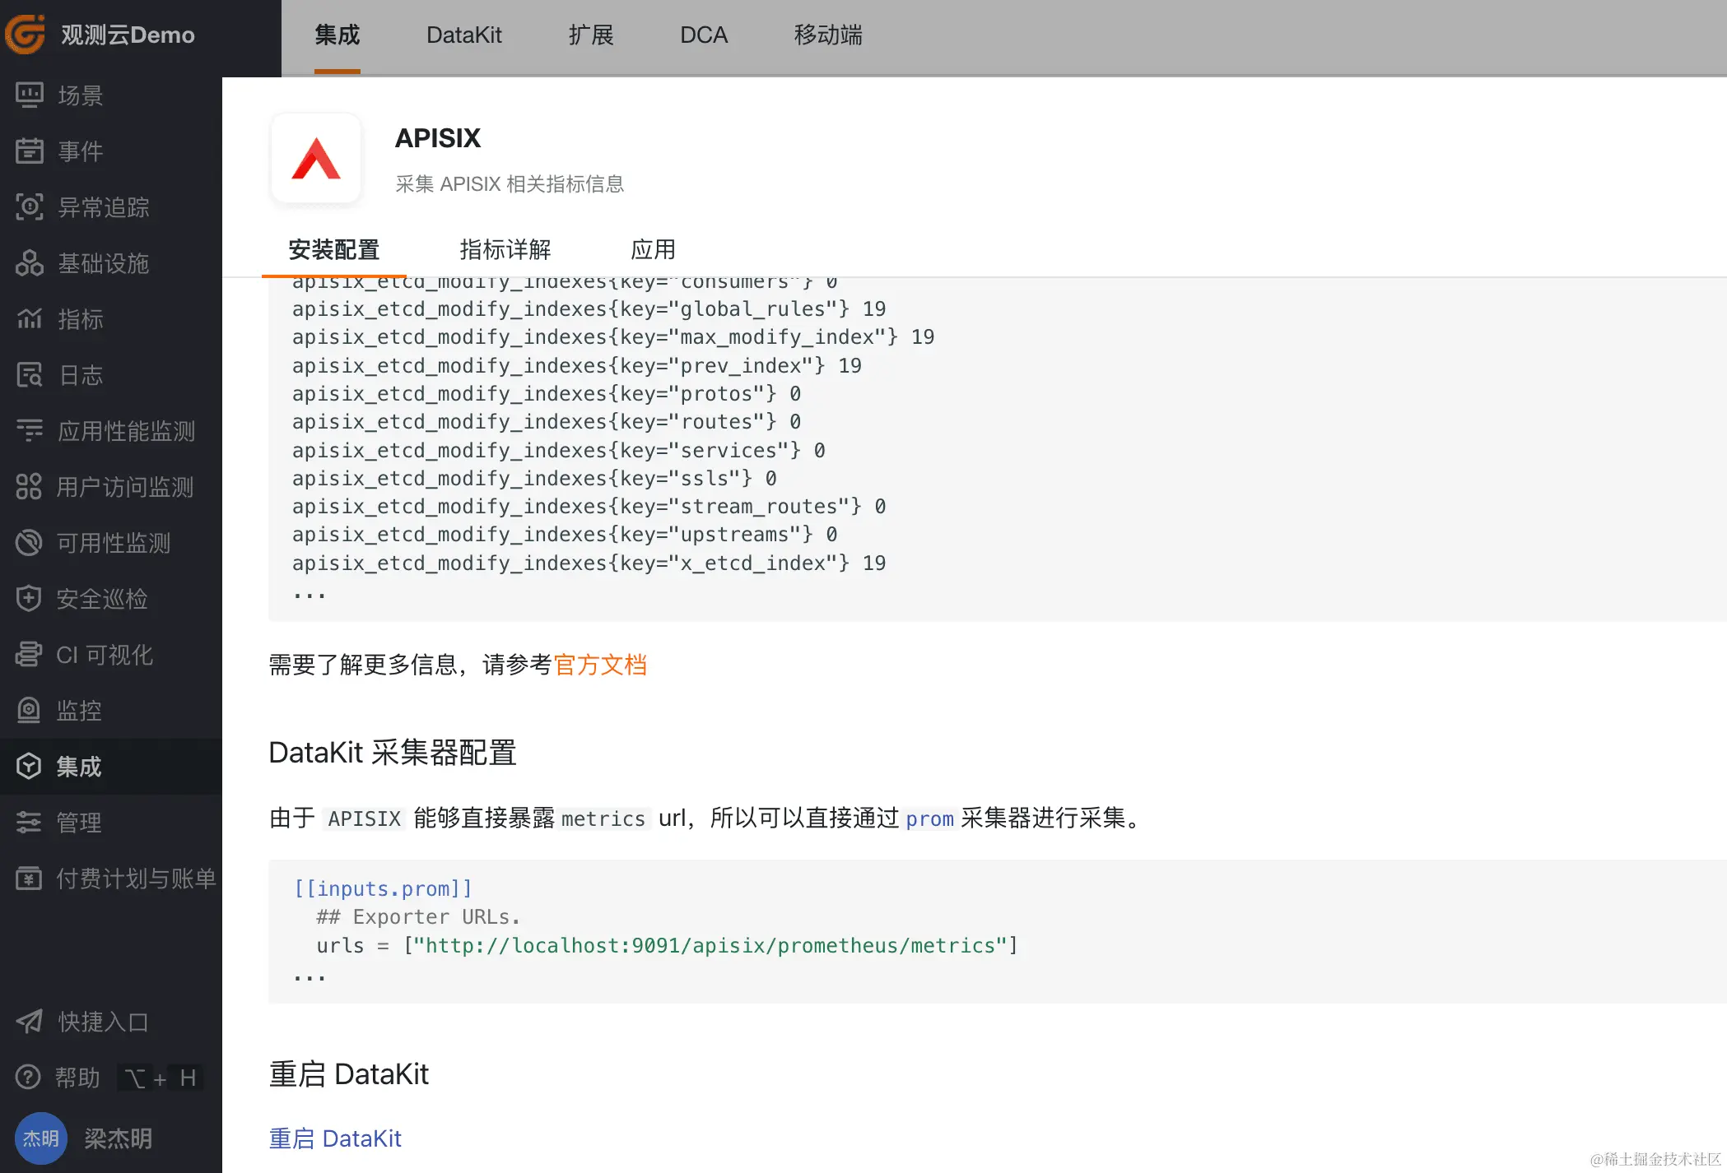Click the 安全巡检 shield icon
The image size is (1727, 1173).
tap(30, 599)
